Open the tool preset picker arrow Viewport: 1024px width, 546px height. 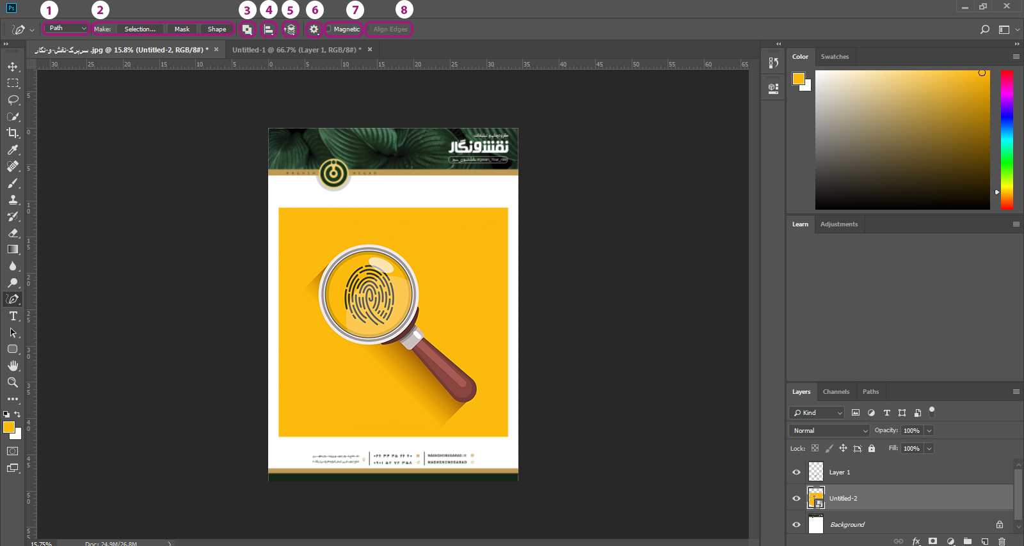click(32, 30)
